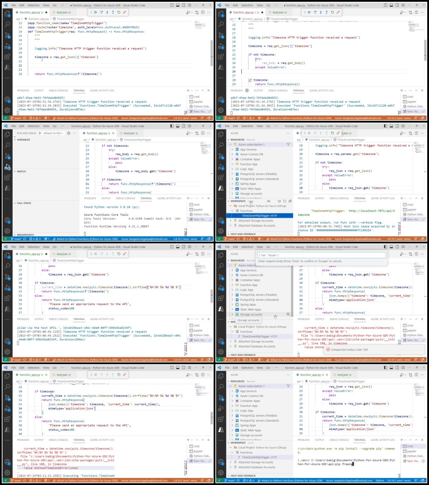Switch to host.json tab in the top-left window
Screen dimensions: 429x485
point(62,12)
